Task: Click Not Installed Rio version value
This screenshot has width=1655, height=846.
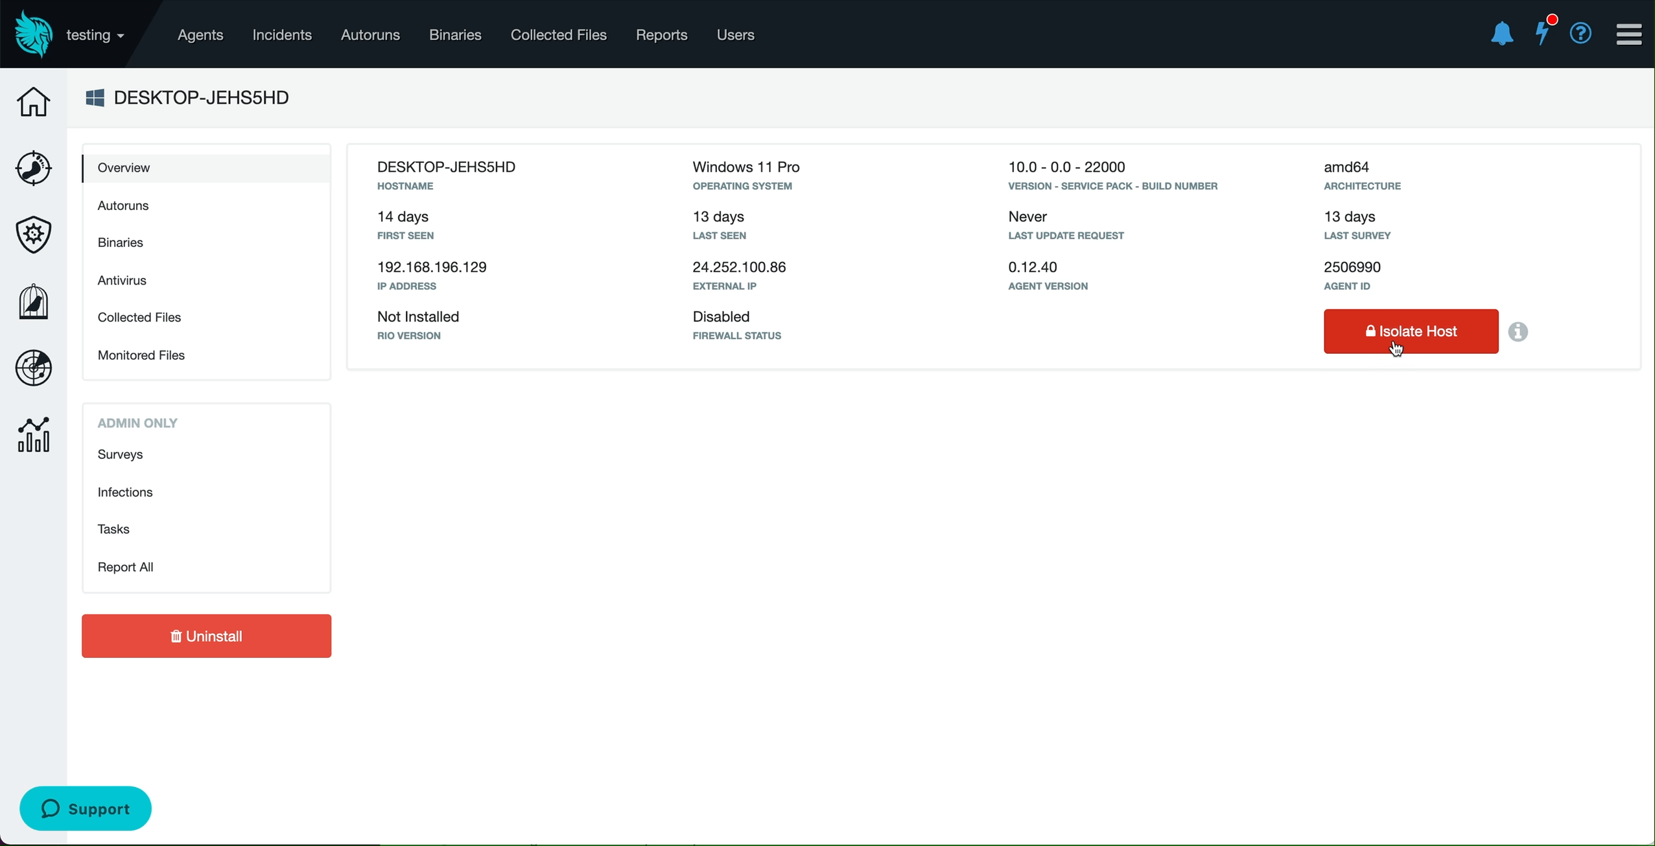Action: [418, 317]
